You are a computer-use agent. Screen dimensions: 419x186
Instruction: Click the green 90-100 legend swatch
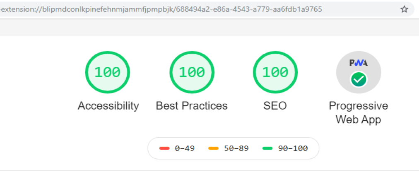tap(267, 148)
